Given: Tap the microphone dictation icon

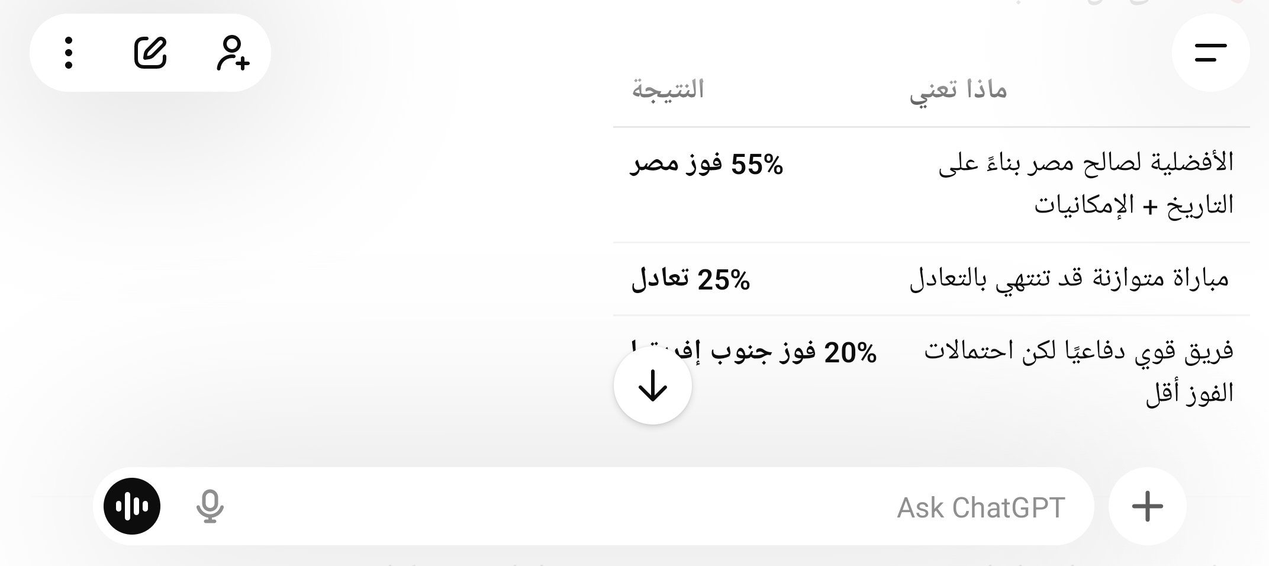Looking at the screenshot, I should (x=210, y=506).
